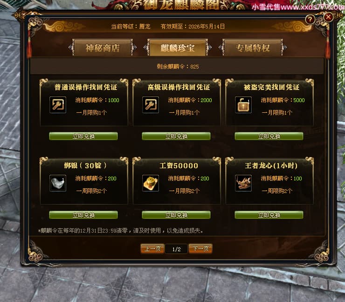Click the wrench icon for 高级误操作找回凭证
The width and height of the screenshot is (345, 302).
151,105
